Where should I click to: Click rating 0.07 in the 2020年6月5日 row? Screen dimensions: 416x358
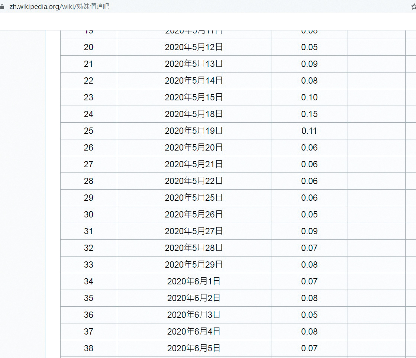309,348
